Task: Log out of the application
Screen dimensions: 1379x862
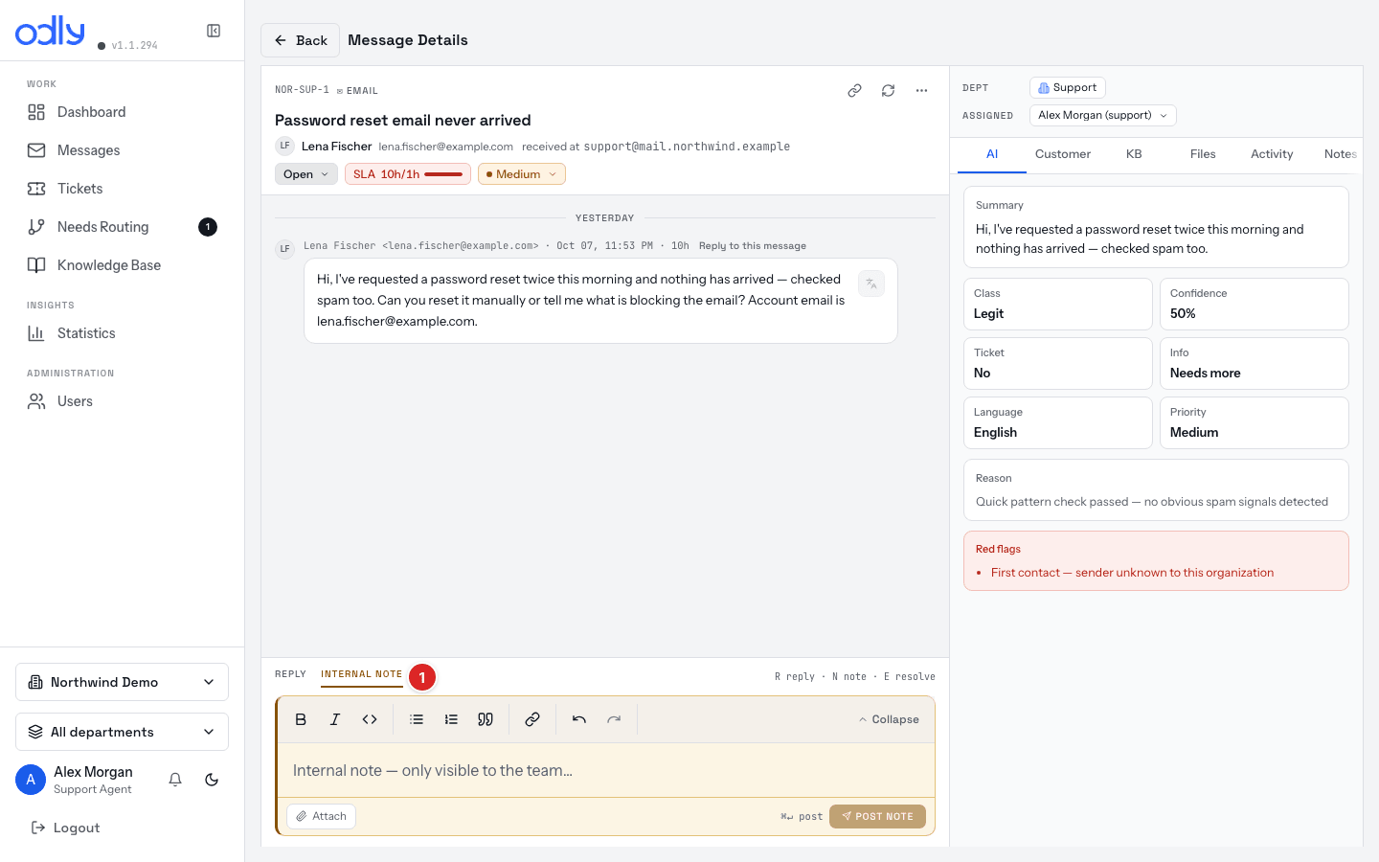Action: pyautogui.click(x=65, y=828)
